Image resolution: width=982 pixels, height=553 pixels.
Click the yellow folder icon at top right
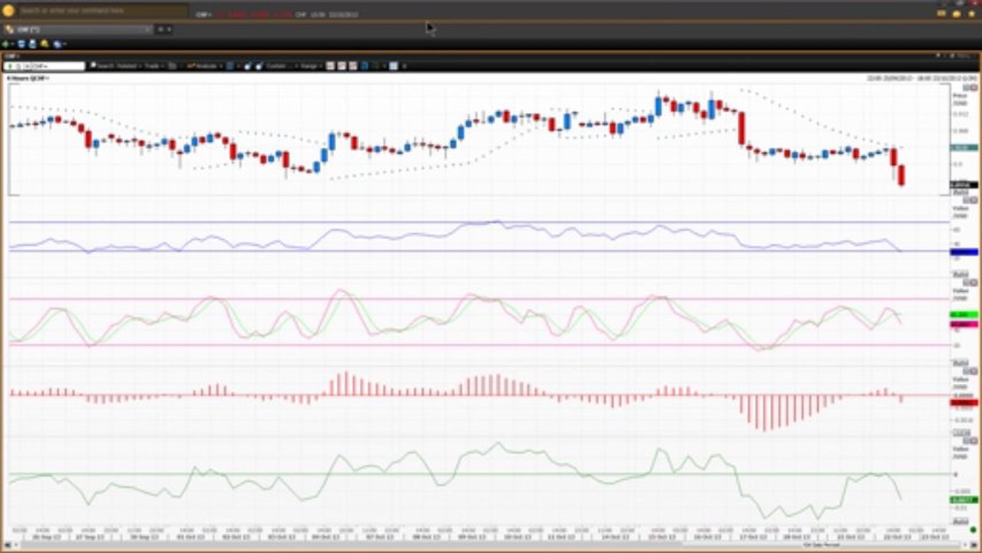tap(957, 14)
